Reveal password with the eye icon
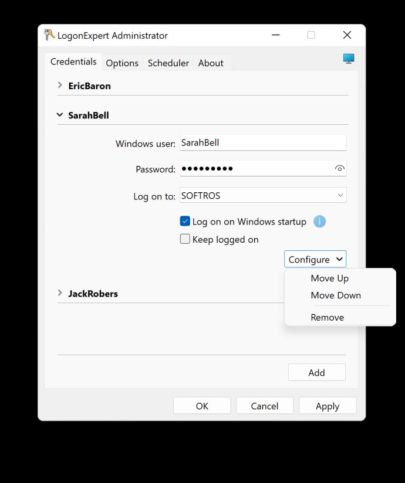 339,168
